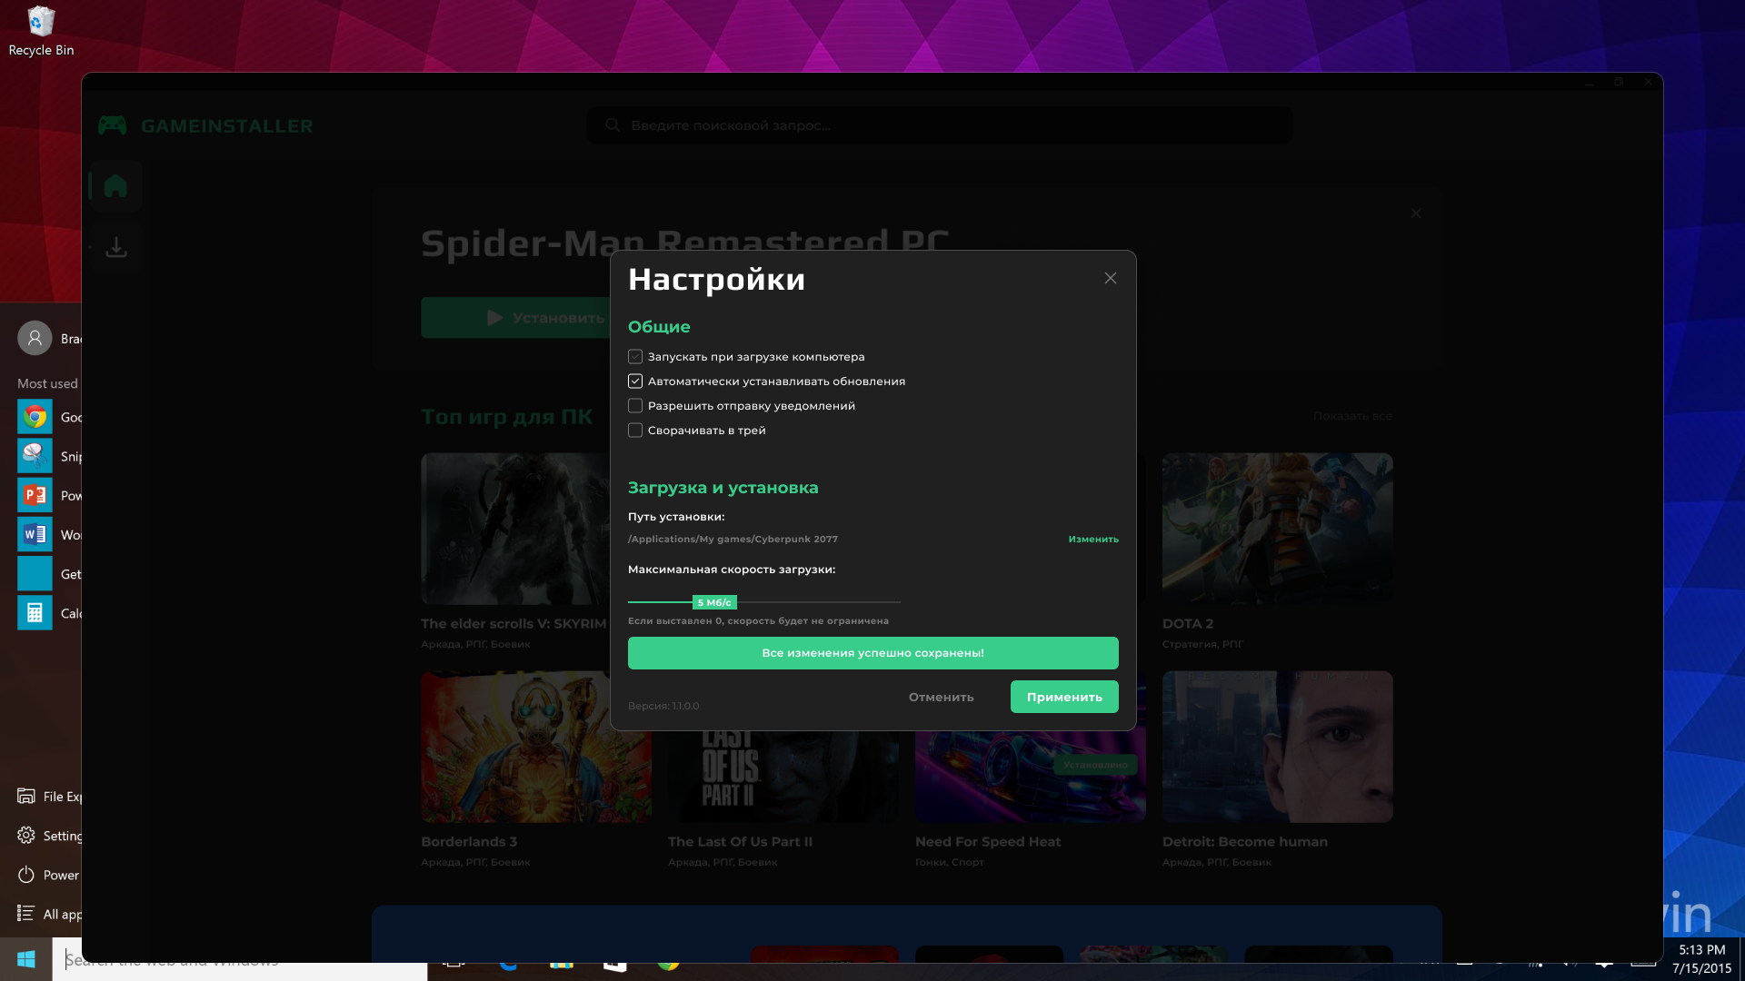This screenshot has width=1745, height=981.
Task: Click the 5 Мб/с speed slider handle
Action: (714, 602)
